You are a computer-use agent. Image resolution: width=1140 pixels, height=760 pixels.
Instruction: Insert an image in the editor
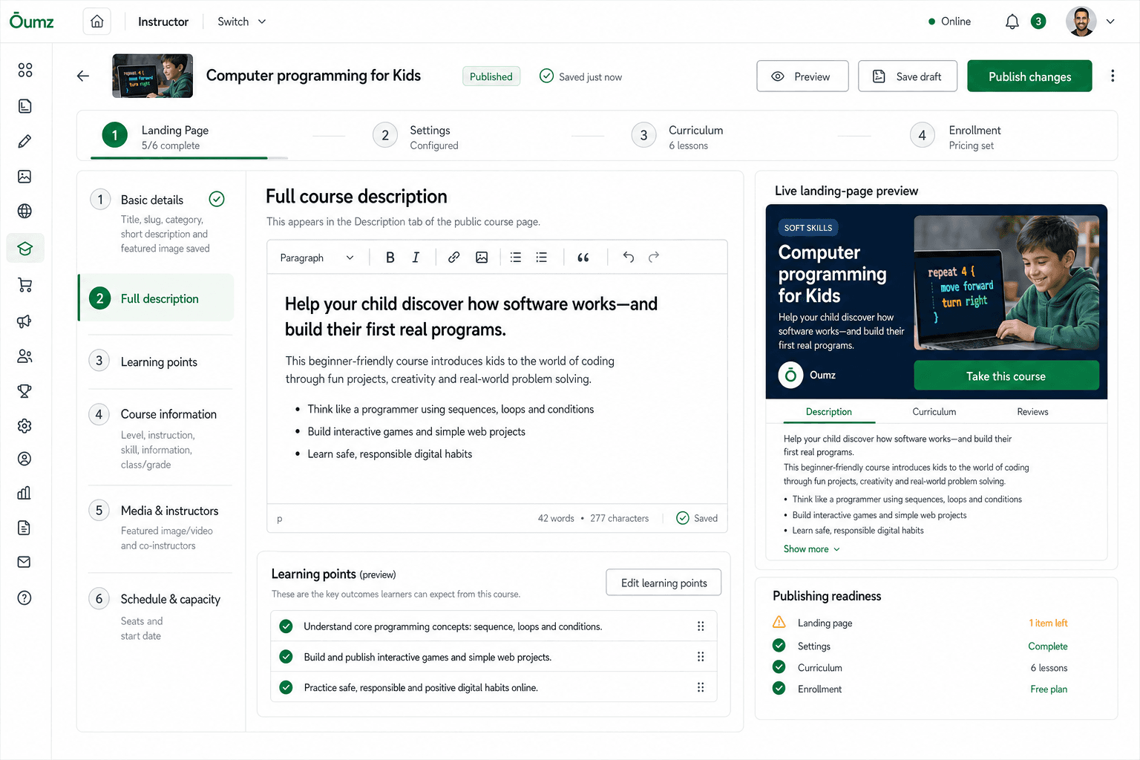482,258
